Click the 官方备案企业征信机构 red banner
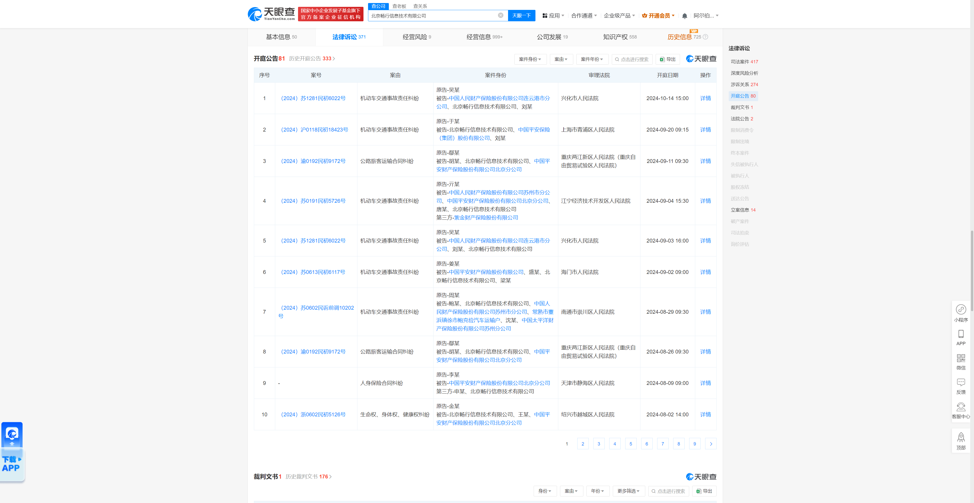The image size is (974, 503). (331, 14)
